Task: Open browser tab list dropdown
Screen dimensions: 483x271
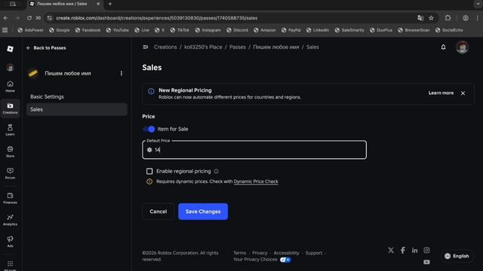Action: pyautogui.click(x=477, y=4)
